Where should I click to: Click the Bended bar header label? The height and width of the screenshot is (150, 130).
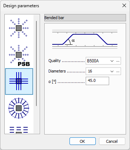[54, 18]
